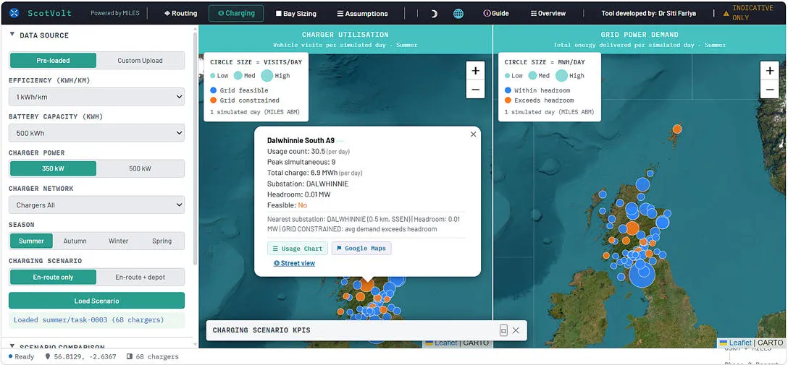Click the orange Exceeds headroom legend dot
Screen dimensions: 788x365
click(x=508, y=100)
